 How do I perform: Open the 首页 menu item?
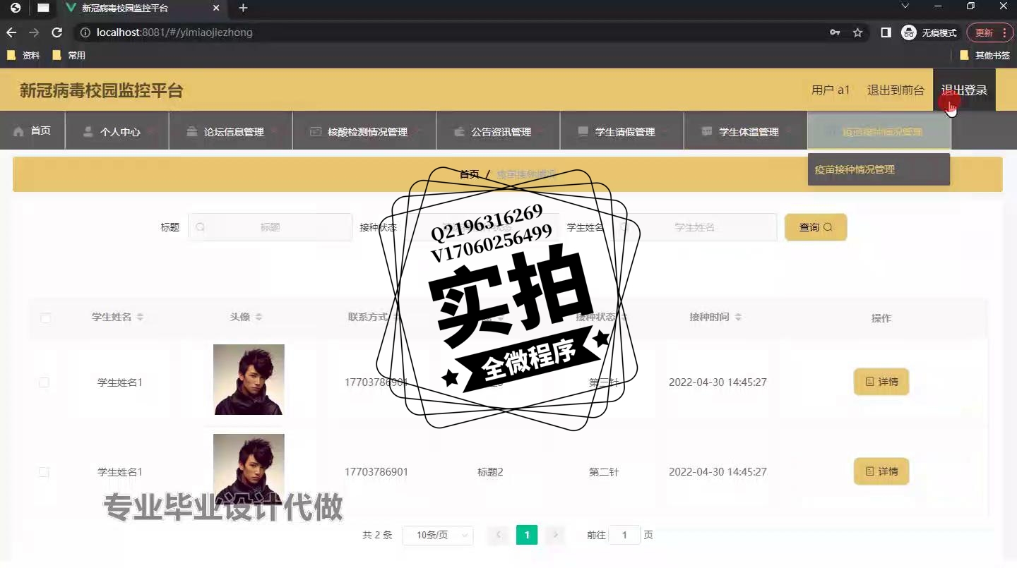pyautogui.click(x=32, y=131)
